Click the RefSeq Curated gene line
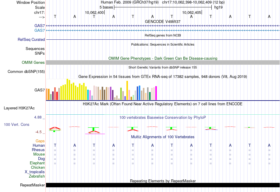 point(163,39)
